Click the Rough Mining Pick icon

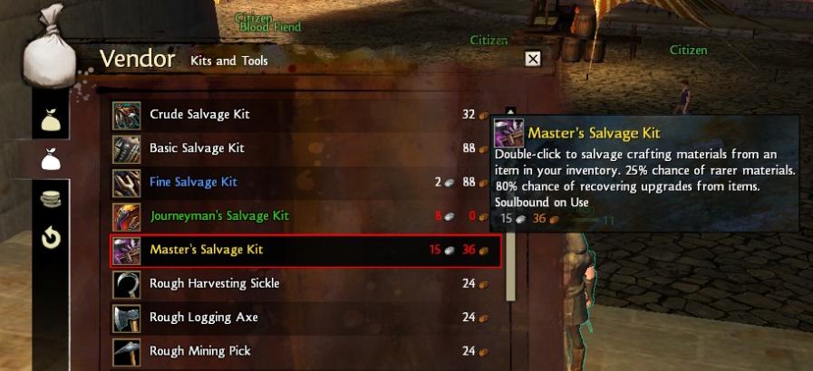click(x=127, y=352)
